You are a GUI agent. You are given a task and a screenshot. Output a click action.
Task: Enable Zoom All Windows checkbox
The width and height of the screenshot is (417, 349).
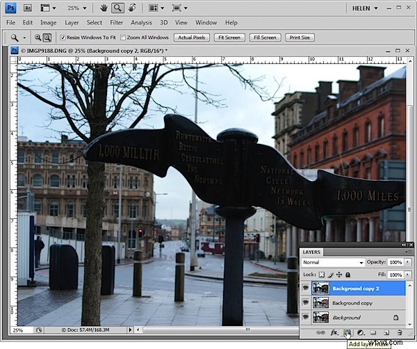click(123, 38)
